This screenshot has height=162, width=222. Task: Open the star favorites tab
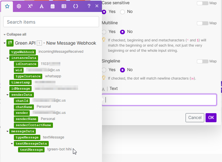(x=7, y=6)
